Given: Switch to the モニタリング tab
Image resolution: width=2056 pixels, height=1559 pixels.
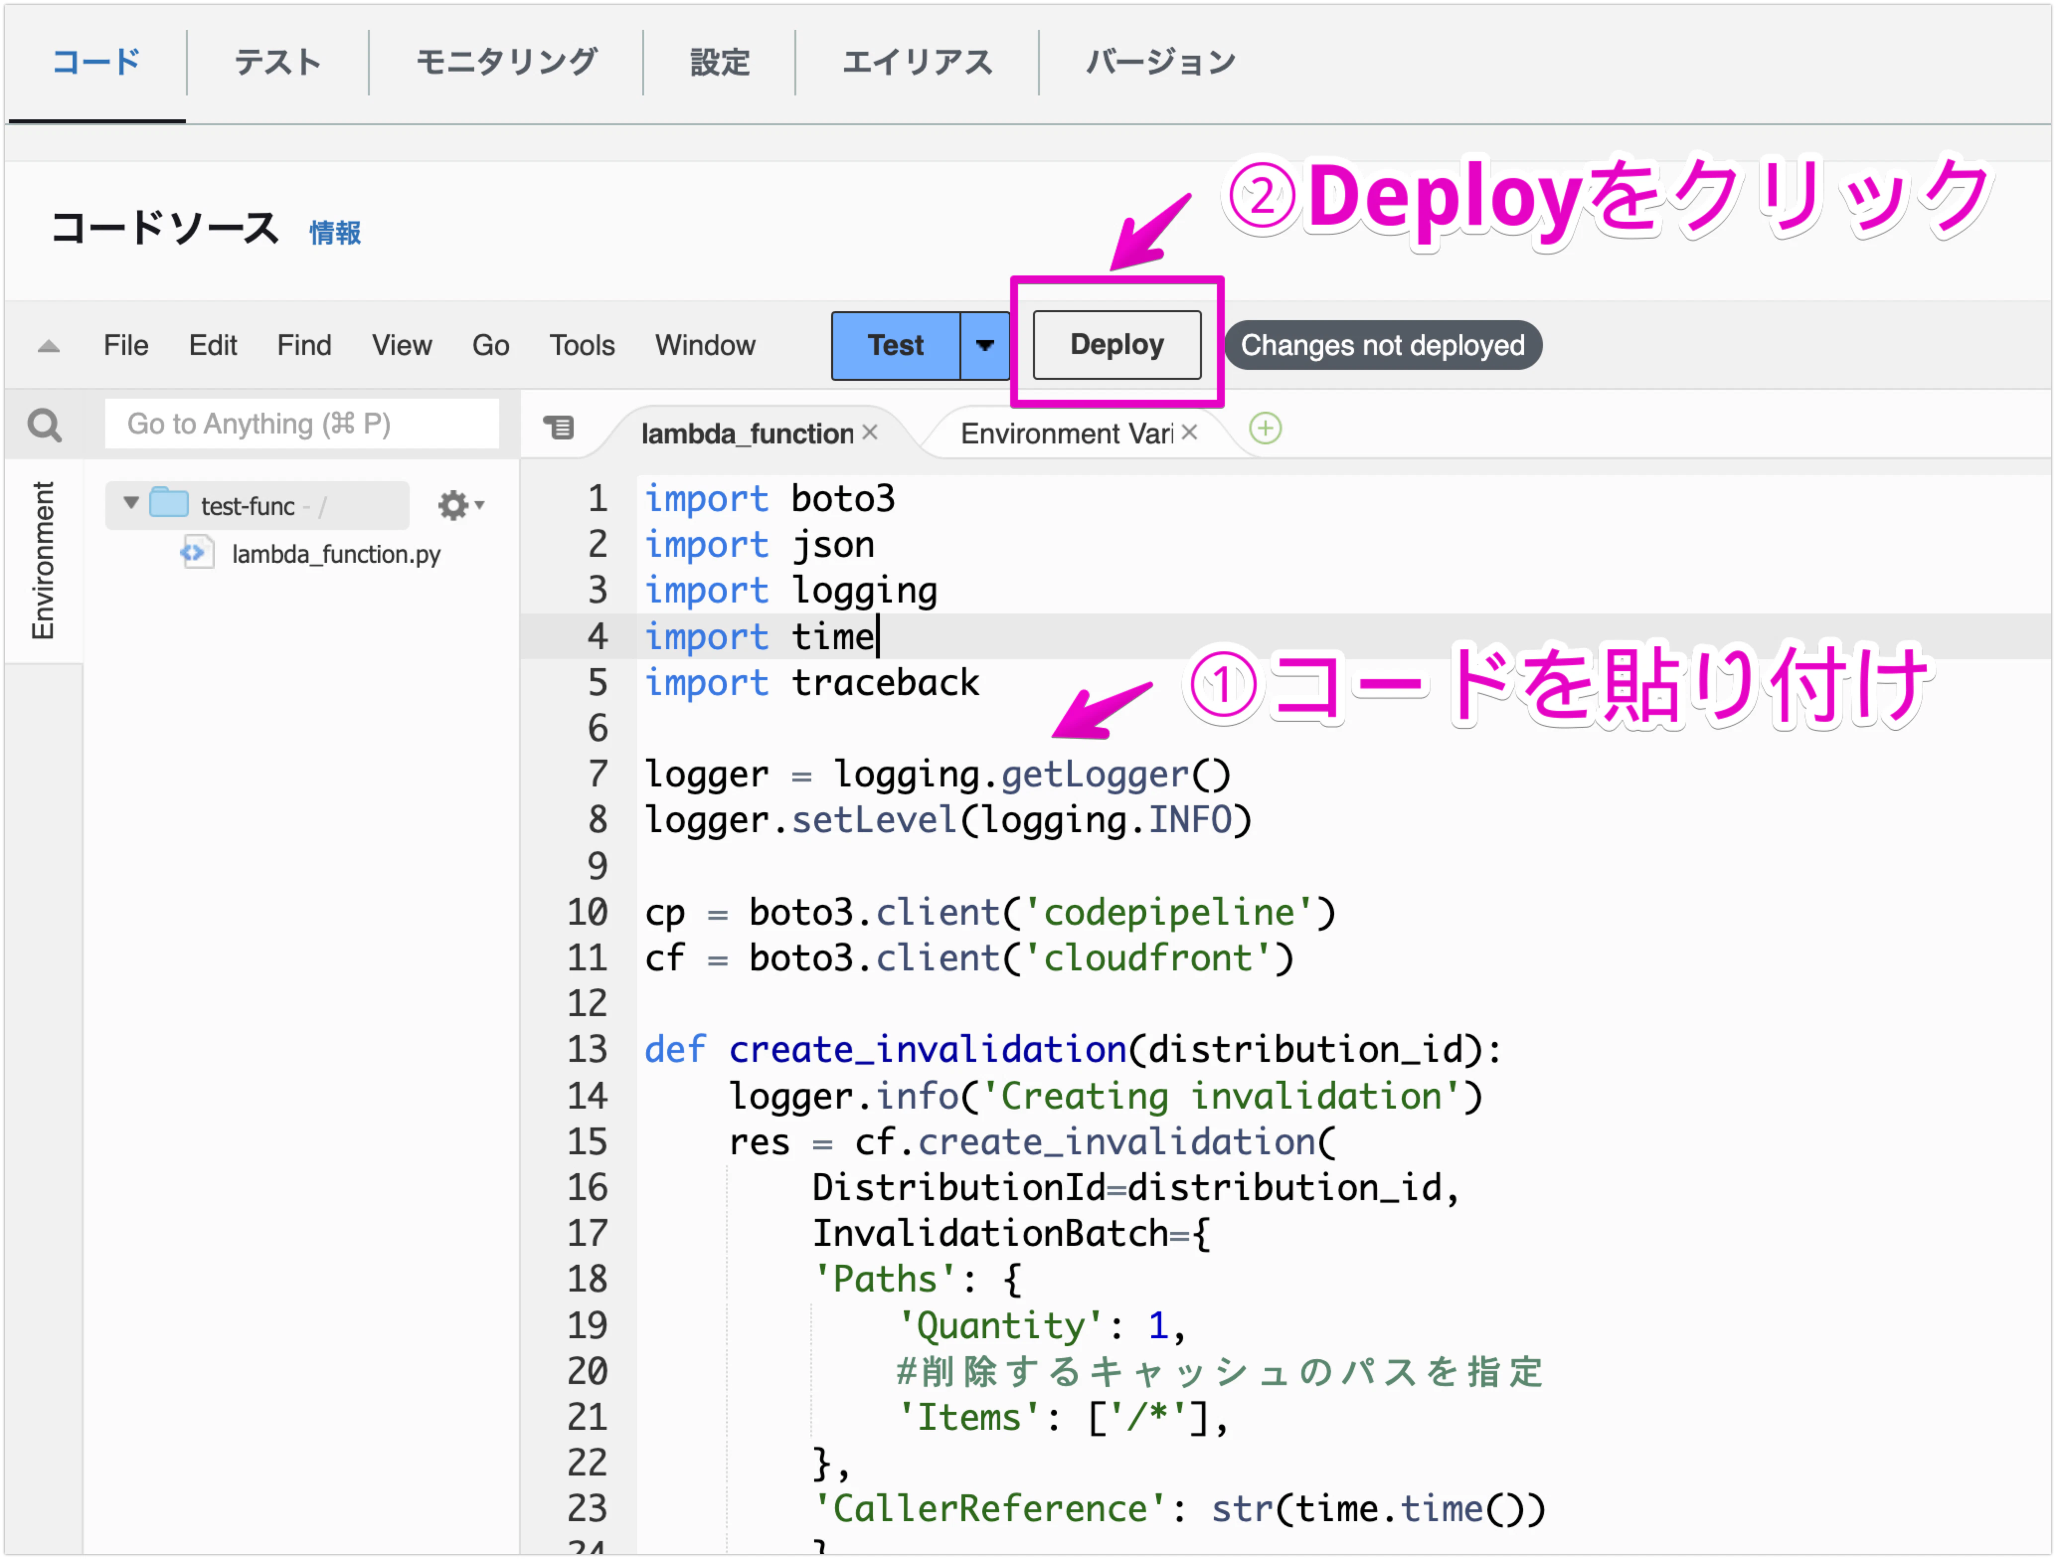Looking at the screenshot, I should tap(507, 62).
